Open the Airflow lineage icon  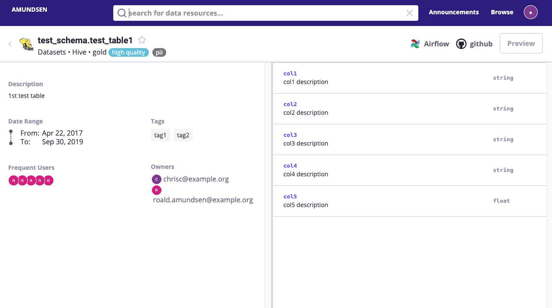pos(415,44)
